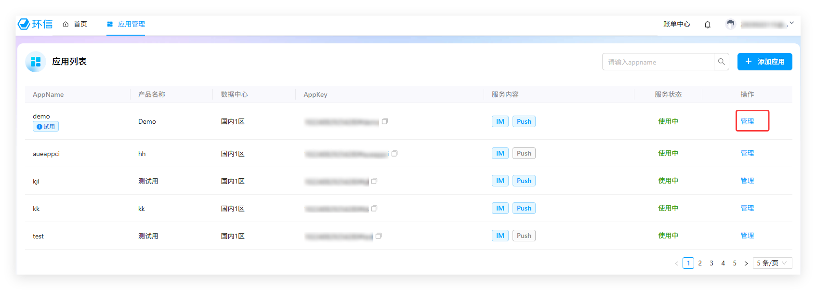Viewport: 816px width, 290px height.
Task: Copy the test app's AppKey
Action: tap(379, 236)
